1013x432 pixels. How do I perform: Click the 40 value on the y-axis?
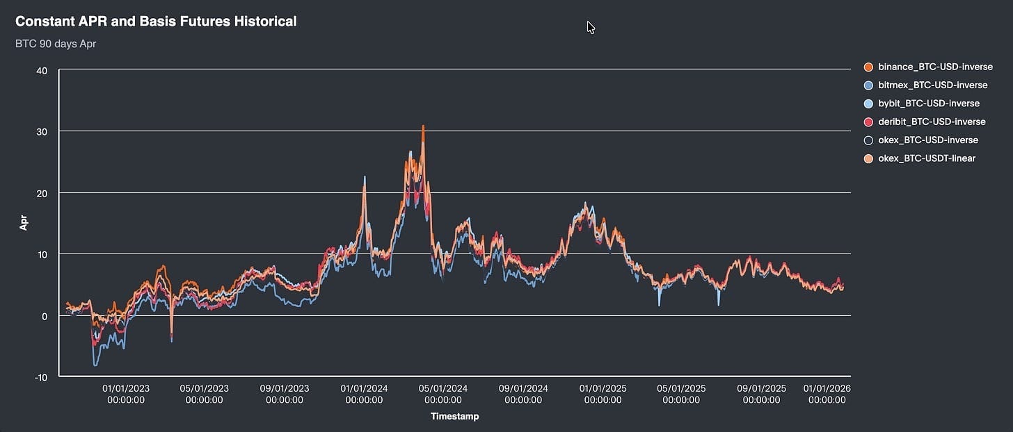41,70
